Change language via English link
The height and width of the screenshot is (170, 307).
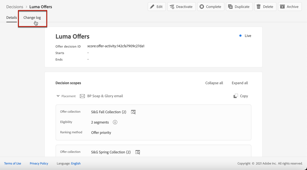[x=76, y=163]
